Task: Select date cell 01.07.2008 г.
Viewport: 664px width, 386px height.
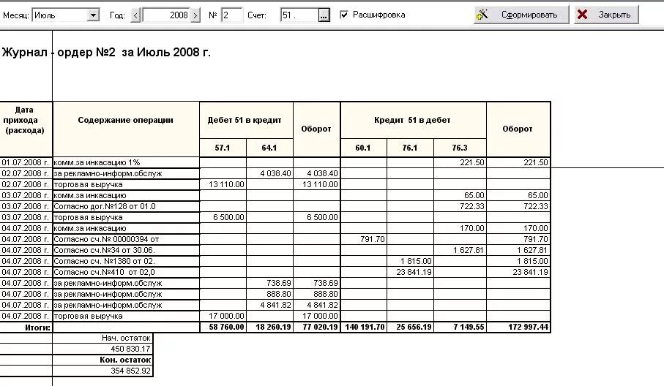Action: (x=26, y=162)
